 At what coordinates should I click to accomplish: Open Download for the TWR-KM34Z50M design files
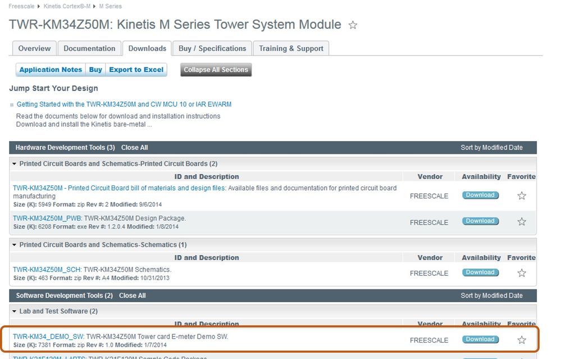pyautogui.click(x=480, y=195)
